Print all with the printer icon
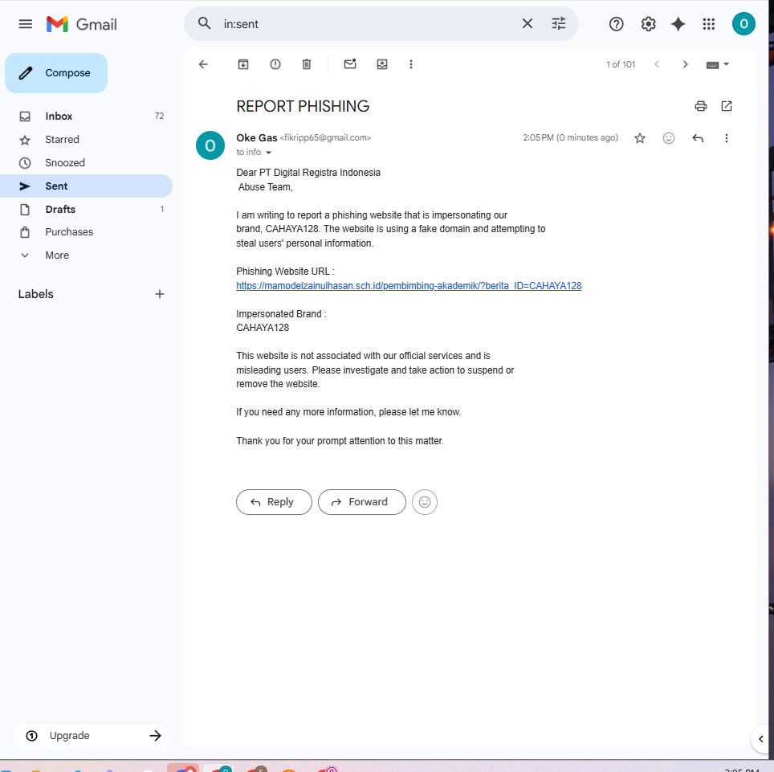Screen dimensions: 774x772 coord(700,106)
